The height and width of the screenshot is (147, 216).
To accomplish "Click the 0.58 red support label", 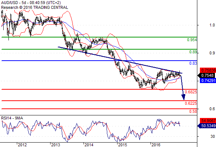I will (x=193, y=111).
